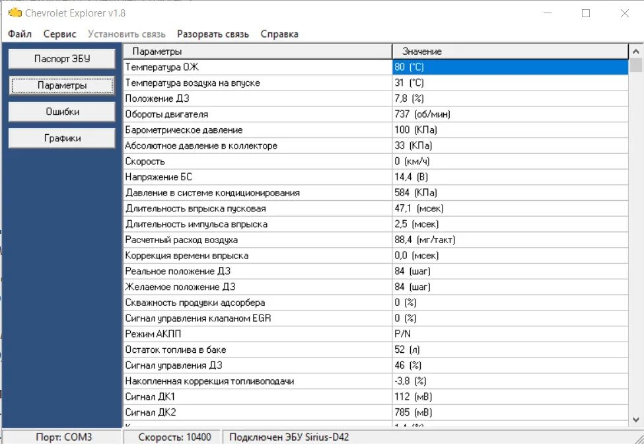Click Подключен ЭБУ Sirius-D42 status text
Image resolution: width=644 pixels, height=444 pixels.
tap(289, 437)
